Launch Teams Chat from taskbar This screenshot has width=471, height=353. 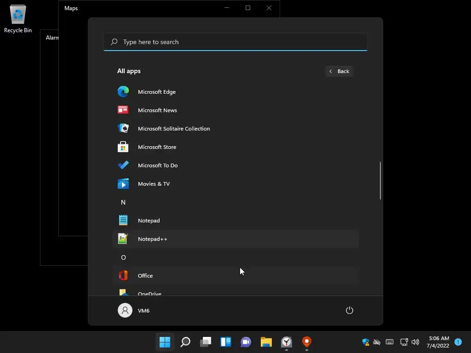(246, 342)
